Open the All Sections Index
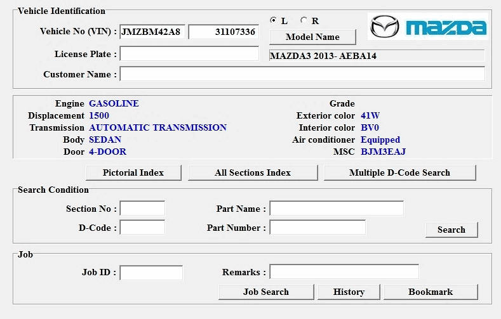Image resolution: width=501 pixels, height=319 pixels. pos(253,173)
